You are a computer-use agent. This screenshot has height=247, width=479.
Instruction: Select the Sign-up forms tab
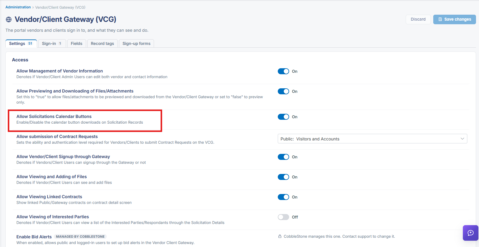[x=136, y=43]
